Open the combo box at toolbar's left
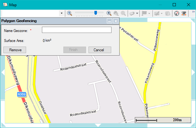 pyautogui.click(x=62, y=13)
